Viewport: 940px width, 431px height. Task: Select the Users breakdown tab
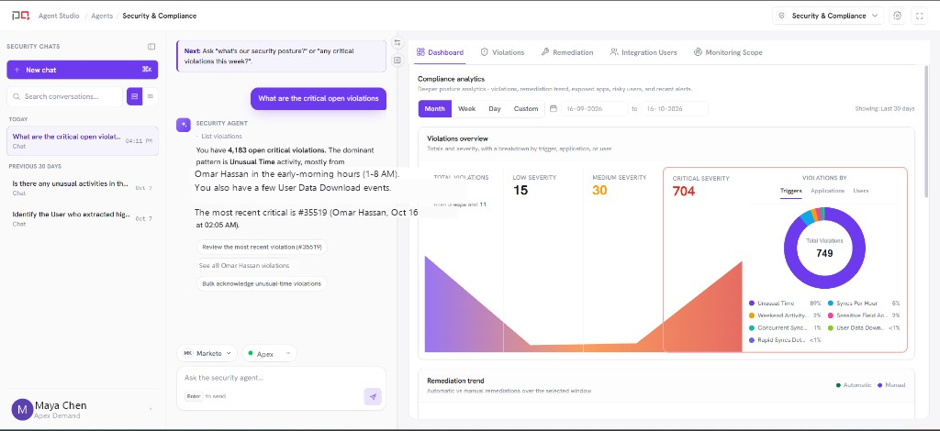point(860,191)
